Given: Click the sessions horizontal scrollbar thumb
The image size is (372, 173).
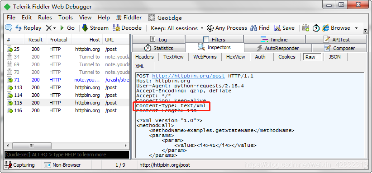Looking at the screenshot, I should tap(32, 146).
